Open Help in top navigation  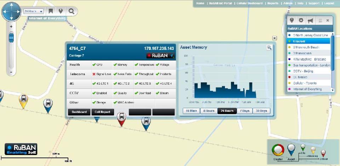pos(300,3)
